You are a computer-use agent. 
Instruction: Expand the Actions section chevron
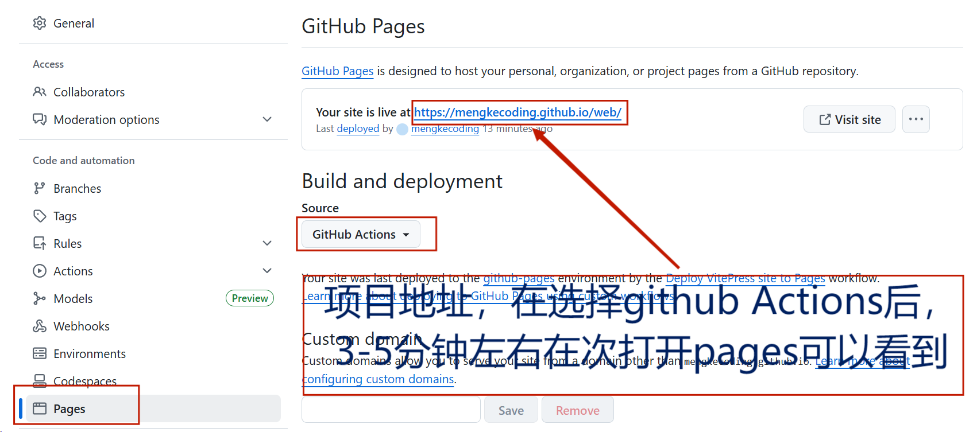coord(267,271)
